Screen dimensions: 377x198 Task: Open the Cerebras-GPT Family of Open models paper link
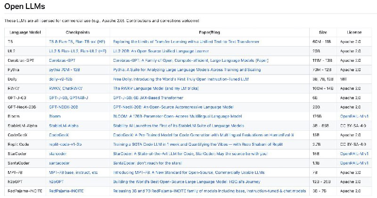point(191,60)
